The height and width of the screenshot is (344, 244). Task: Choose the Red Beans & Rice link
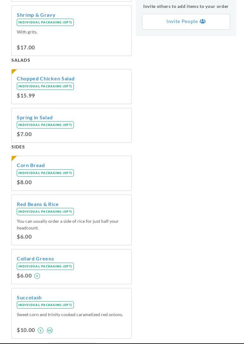(38, 204)
